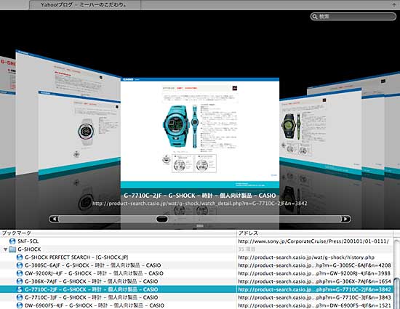This screenshot has height=309, width=400.
Task: Click globe icon beside G-300SC-6AJF
Action: pos(20,265)
